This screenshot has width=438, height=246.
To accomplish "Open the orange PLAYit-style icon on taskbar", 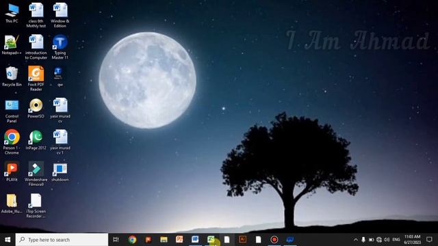I will pos(148,240).
